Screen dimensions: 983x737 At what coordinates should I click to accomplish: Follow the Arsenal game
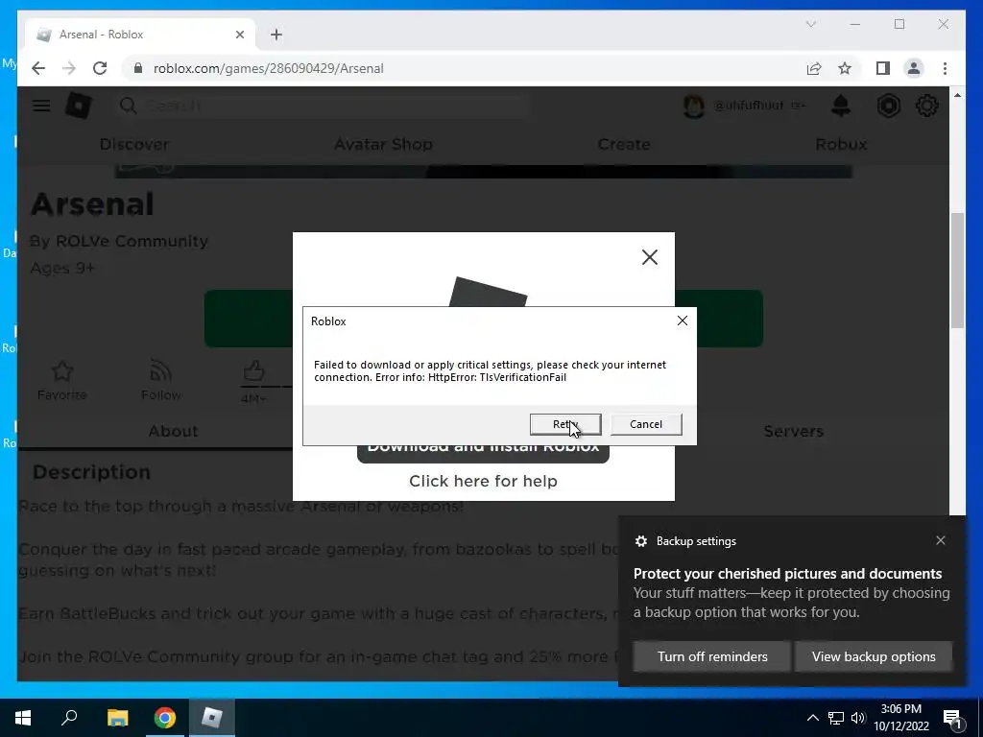tap(161, 380)
